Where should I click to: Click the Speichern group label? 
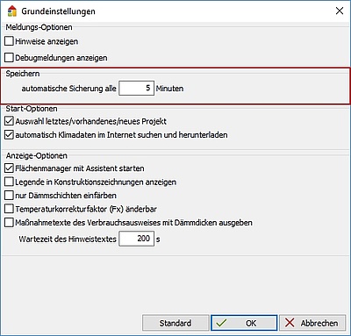click(23, 74)
